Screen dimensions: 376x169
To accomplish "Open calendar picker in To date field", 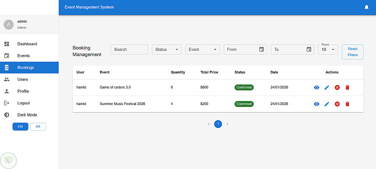I will [x=309, y=49].
